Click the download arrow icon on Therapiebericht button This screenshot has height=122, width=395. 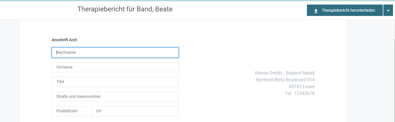(316, 11)
